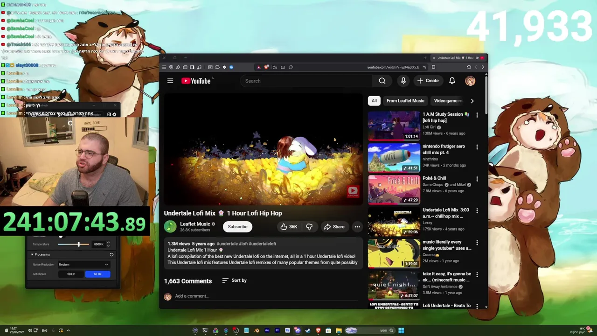Image resolution: width=597 pixels, height=336 pixels.
Task: Adjust Temperature value stepper arrows
Action: 108,244
